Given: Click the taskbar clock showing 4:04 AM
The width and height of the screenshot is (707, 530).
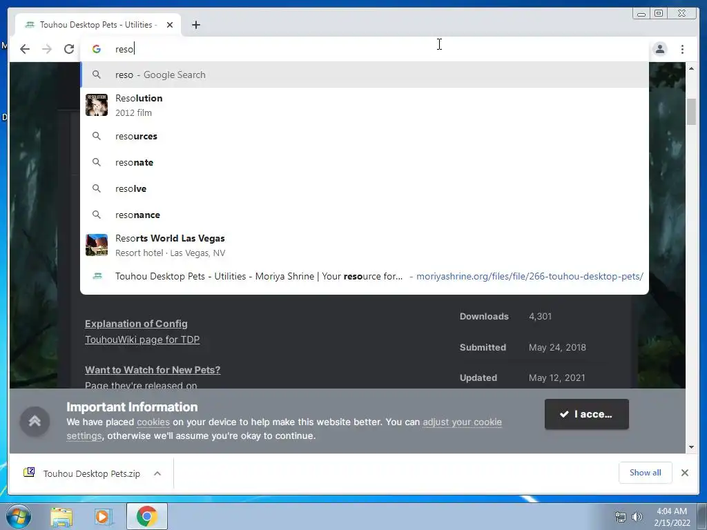Looking at the screenshot, I should (672, 517).
